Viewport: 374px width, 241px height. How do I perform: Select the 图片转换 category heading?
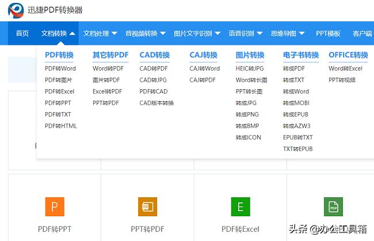(x=250, y=55)
